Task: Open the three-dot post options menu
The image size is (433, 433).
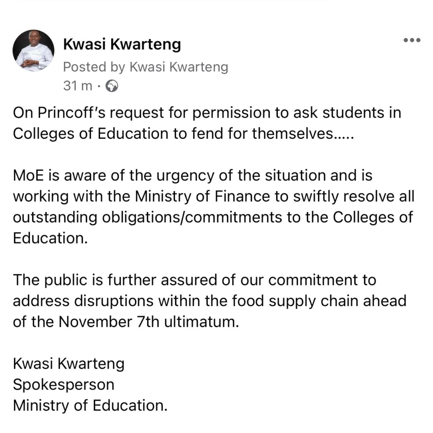Action: pyautogui.click(x=412, y=40)
